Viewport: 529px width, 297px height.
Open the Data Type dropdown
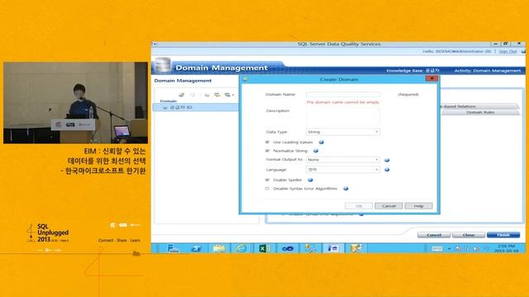pos(343,132)
